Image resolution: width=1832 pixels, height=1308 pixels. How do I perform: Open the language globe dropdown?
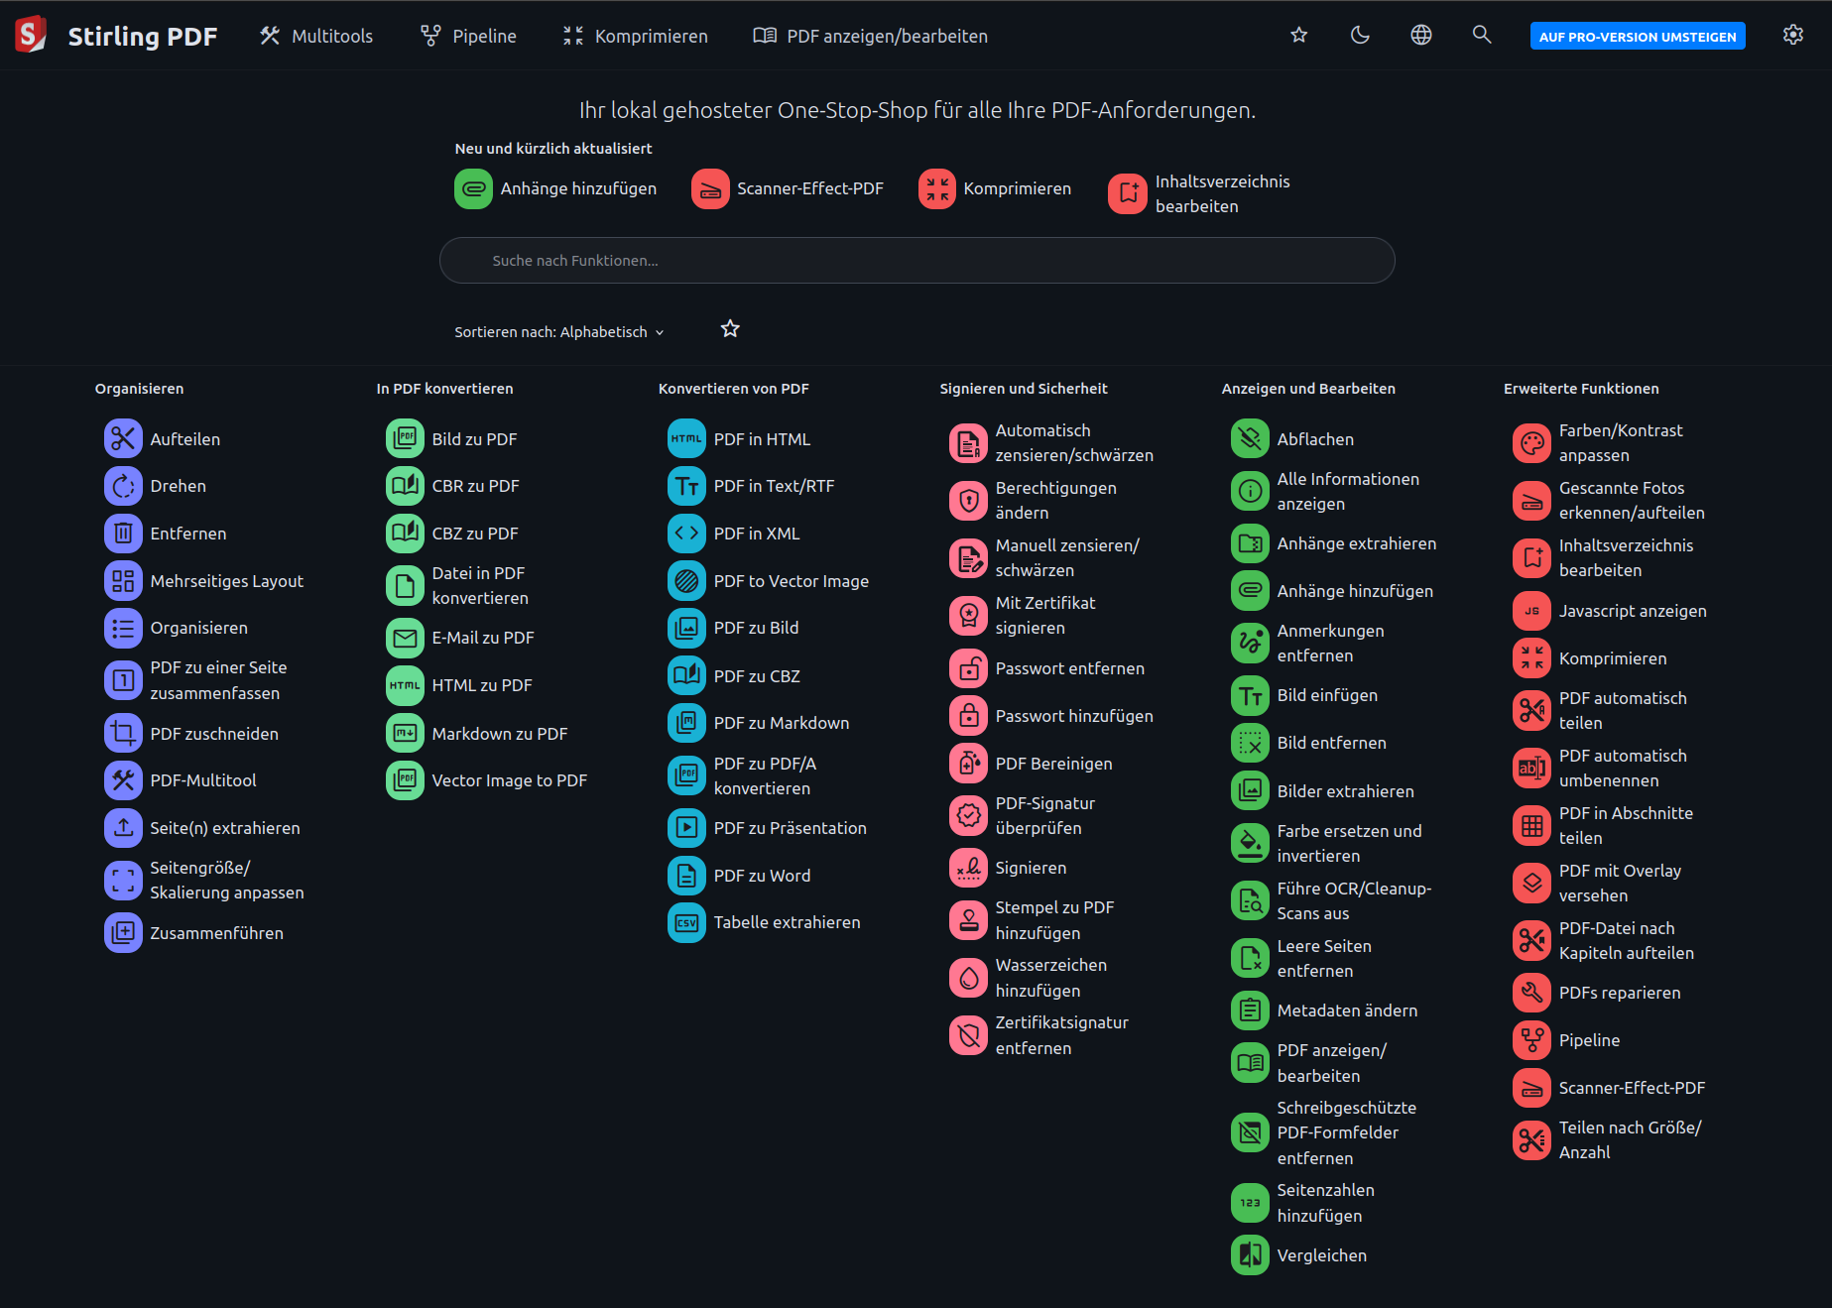pos(1420,36)
